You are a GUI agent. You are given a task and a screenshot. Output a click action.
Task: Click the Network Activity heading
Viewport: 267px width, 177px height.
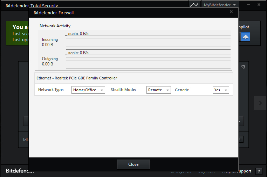click(55, 26)
